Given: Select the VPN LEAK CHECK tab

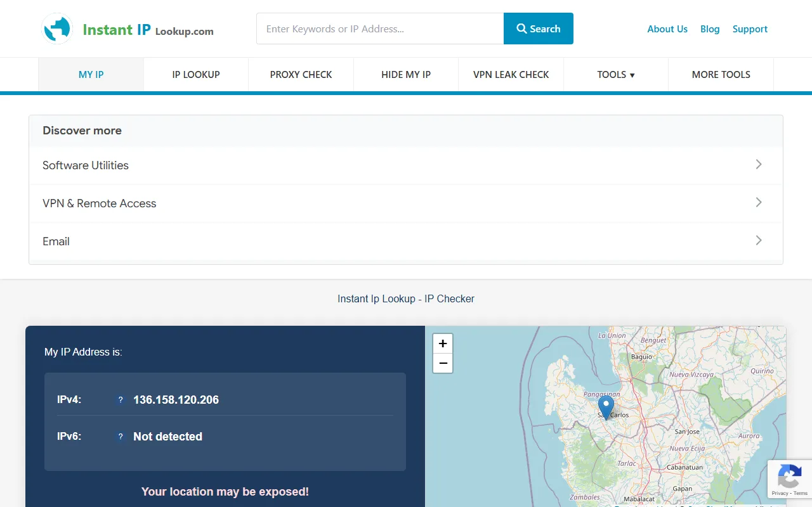Looking at the screenshot, I should (x=511, y=75).
